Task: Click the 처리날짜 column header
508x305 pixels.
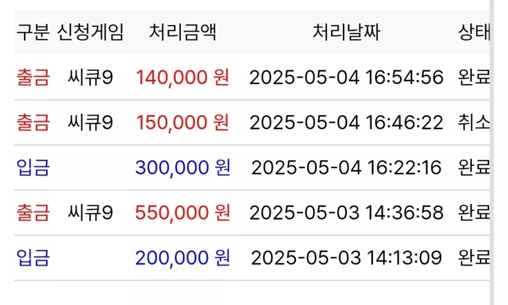Action: [x=346, y=32]
